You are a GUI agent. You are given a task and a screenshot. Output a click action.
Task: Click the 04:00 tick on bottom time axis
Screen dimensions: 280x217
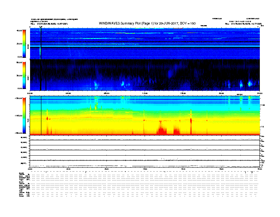click(68, 169)
